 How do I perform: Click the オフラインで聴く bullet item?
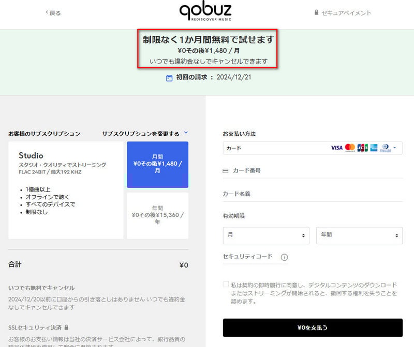(48, 197)
